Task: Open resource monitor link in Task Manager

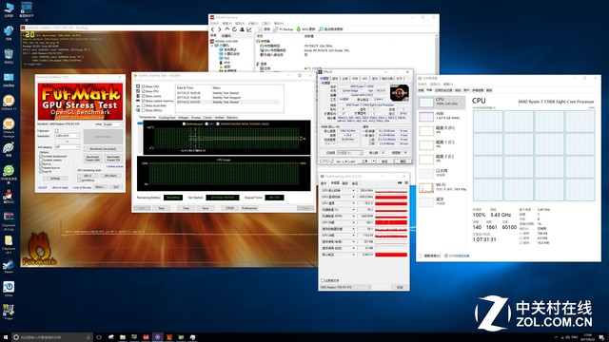Action: pyautogui.click(x=457, y=256)
